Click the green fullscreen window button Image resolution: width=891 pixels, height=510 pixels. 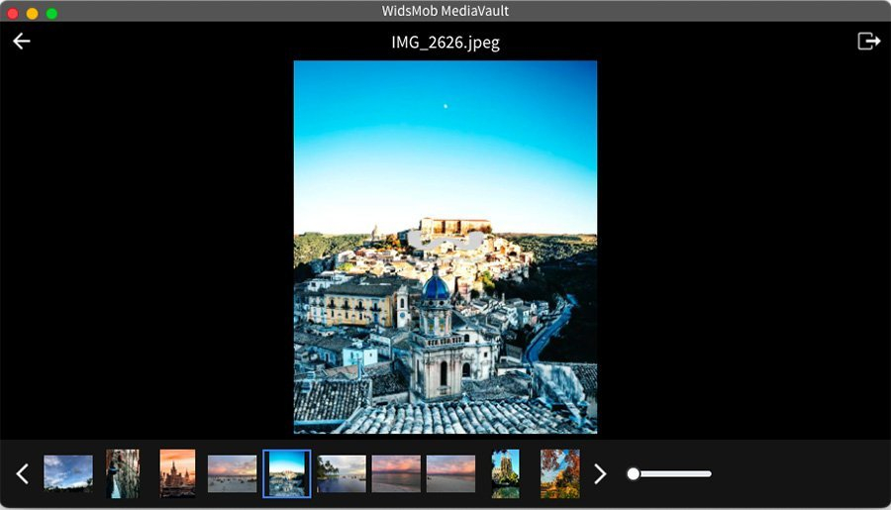tap(51, 13)
